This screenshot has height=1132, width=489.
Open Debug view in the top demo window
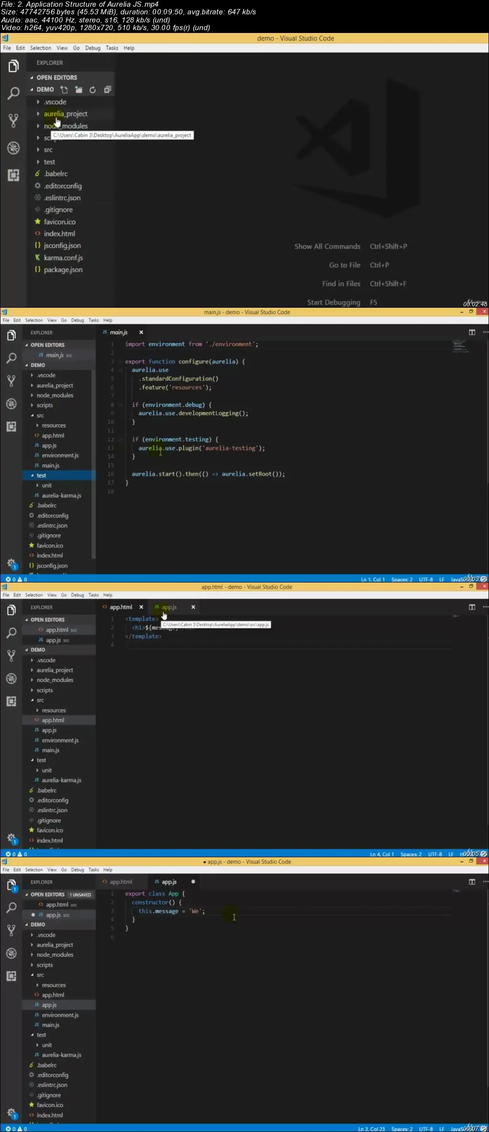(x=13, y=148)
